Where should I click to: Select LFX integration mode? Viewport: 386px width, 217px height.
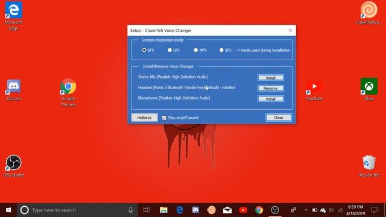pos(170,50)
